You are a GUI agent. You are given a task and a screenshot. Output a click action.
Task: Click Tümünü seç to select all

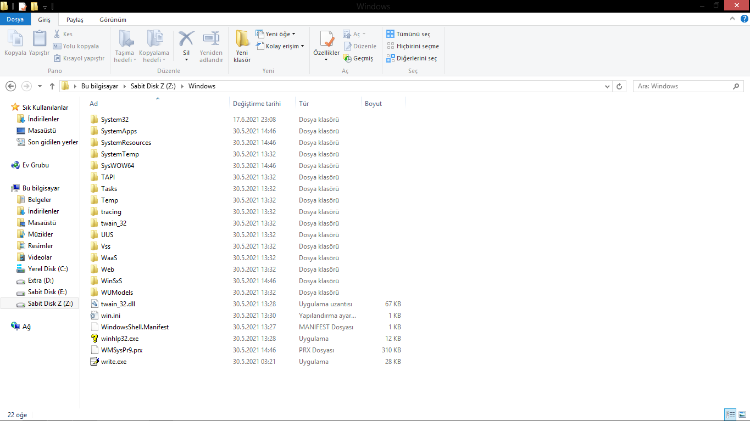(x=408, y=34)
